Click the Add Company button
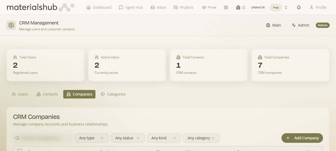The height and width of the screenshot is (151, 336). 302,138
